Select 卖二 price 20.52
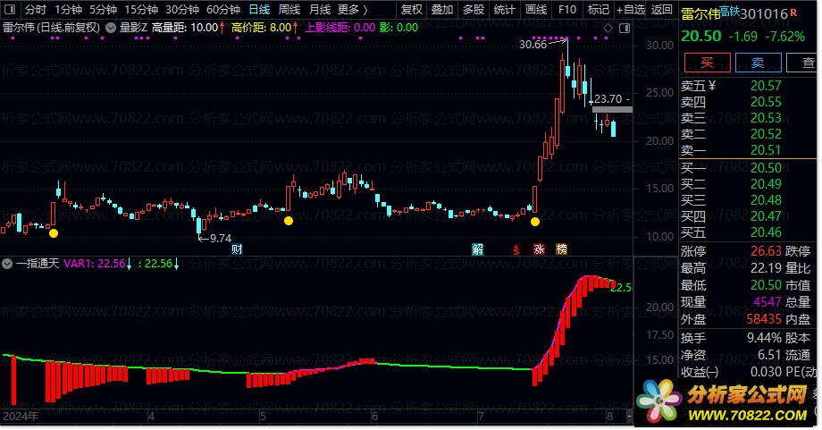The width and height of the screenshot is (822, 430). pos(766,134)
